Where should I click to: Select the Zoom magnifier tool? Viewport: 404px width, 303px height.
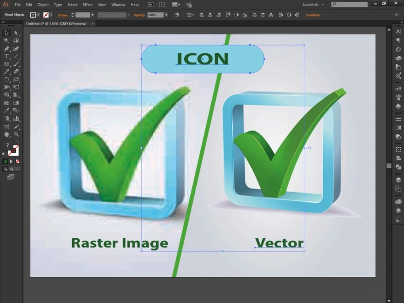(x=16, y=134)
